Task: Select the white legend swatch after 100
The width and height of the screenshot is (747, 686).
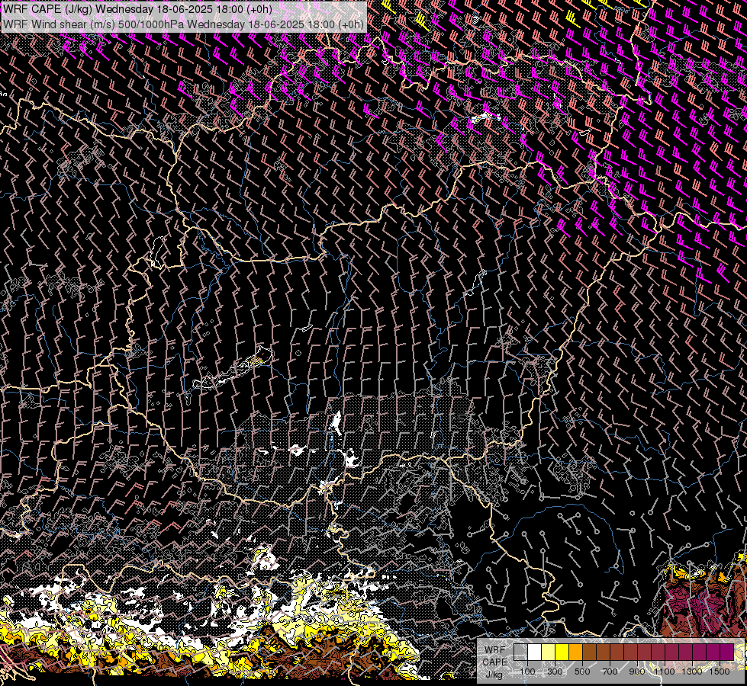Action: click(535, 652)
